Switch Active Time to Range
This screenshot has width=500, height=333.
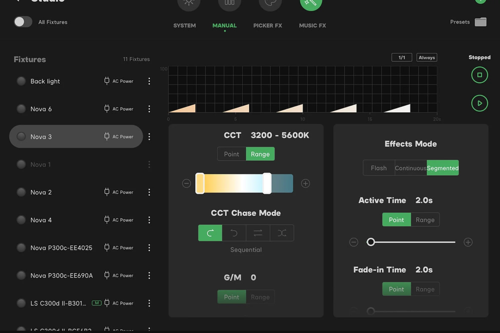pos(425,220)
